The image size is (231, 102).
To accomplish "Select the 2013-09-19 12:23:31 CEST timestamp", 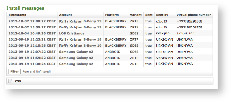I will [32, 39].
